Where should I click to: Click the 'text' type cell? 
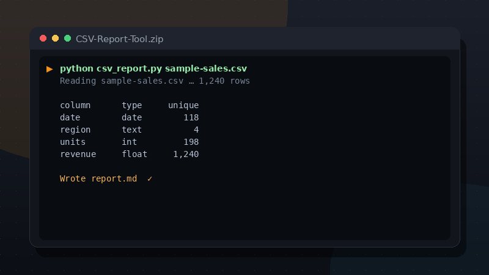pyautogui.click(x=131, y=130)
